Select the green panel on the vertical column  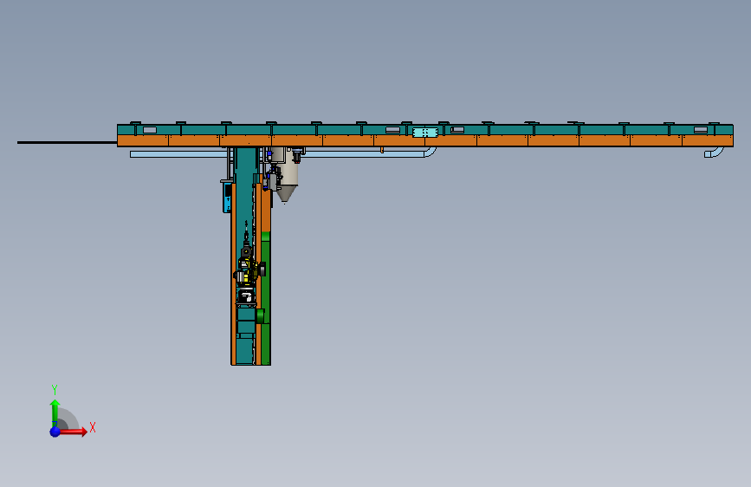(x=266, y=298)
